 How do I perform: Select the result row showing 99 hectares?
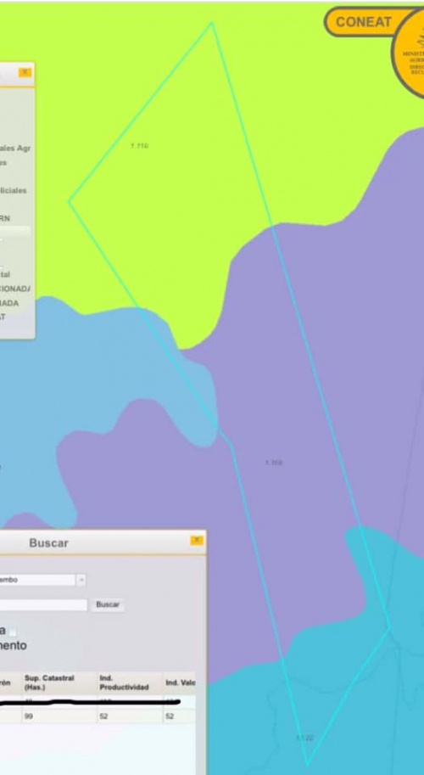coord(98,716)
